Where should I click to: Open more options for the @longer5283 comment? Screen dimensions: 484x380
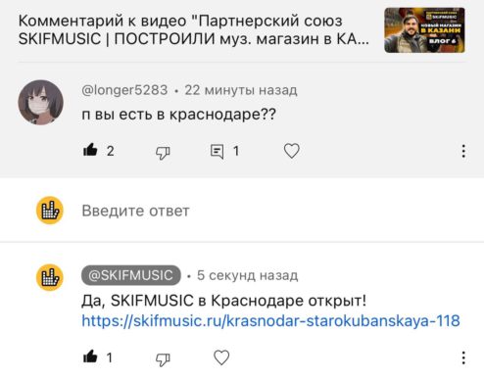[x=463, y=151]
